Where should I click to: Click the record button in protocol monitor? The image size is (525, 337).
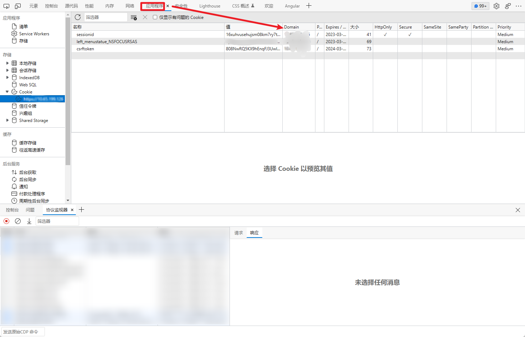click(x=6, y=221)
